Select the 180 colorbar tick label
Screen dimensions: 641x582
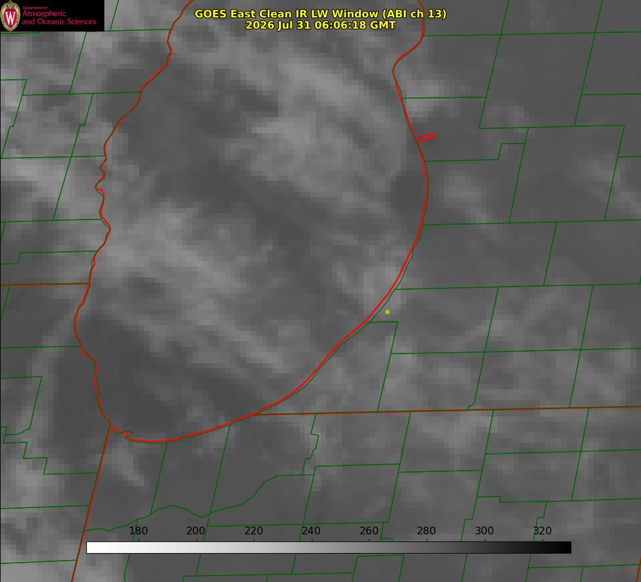point(138,530)
